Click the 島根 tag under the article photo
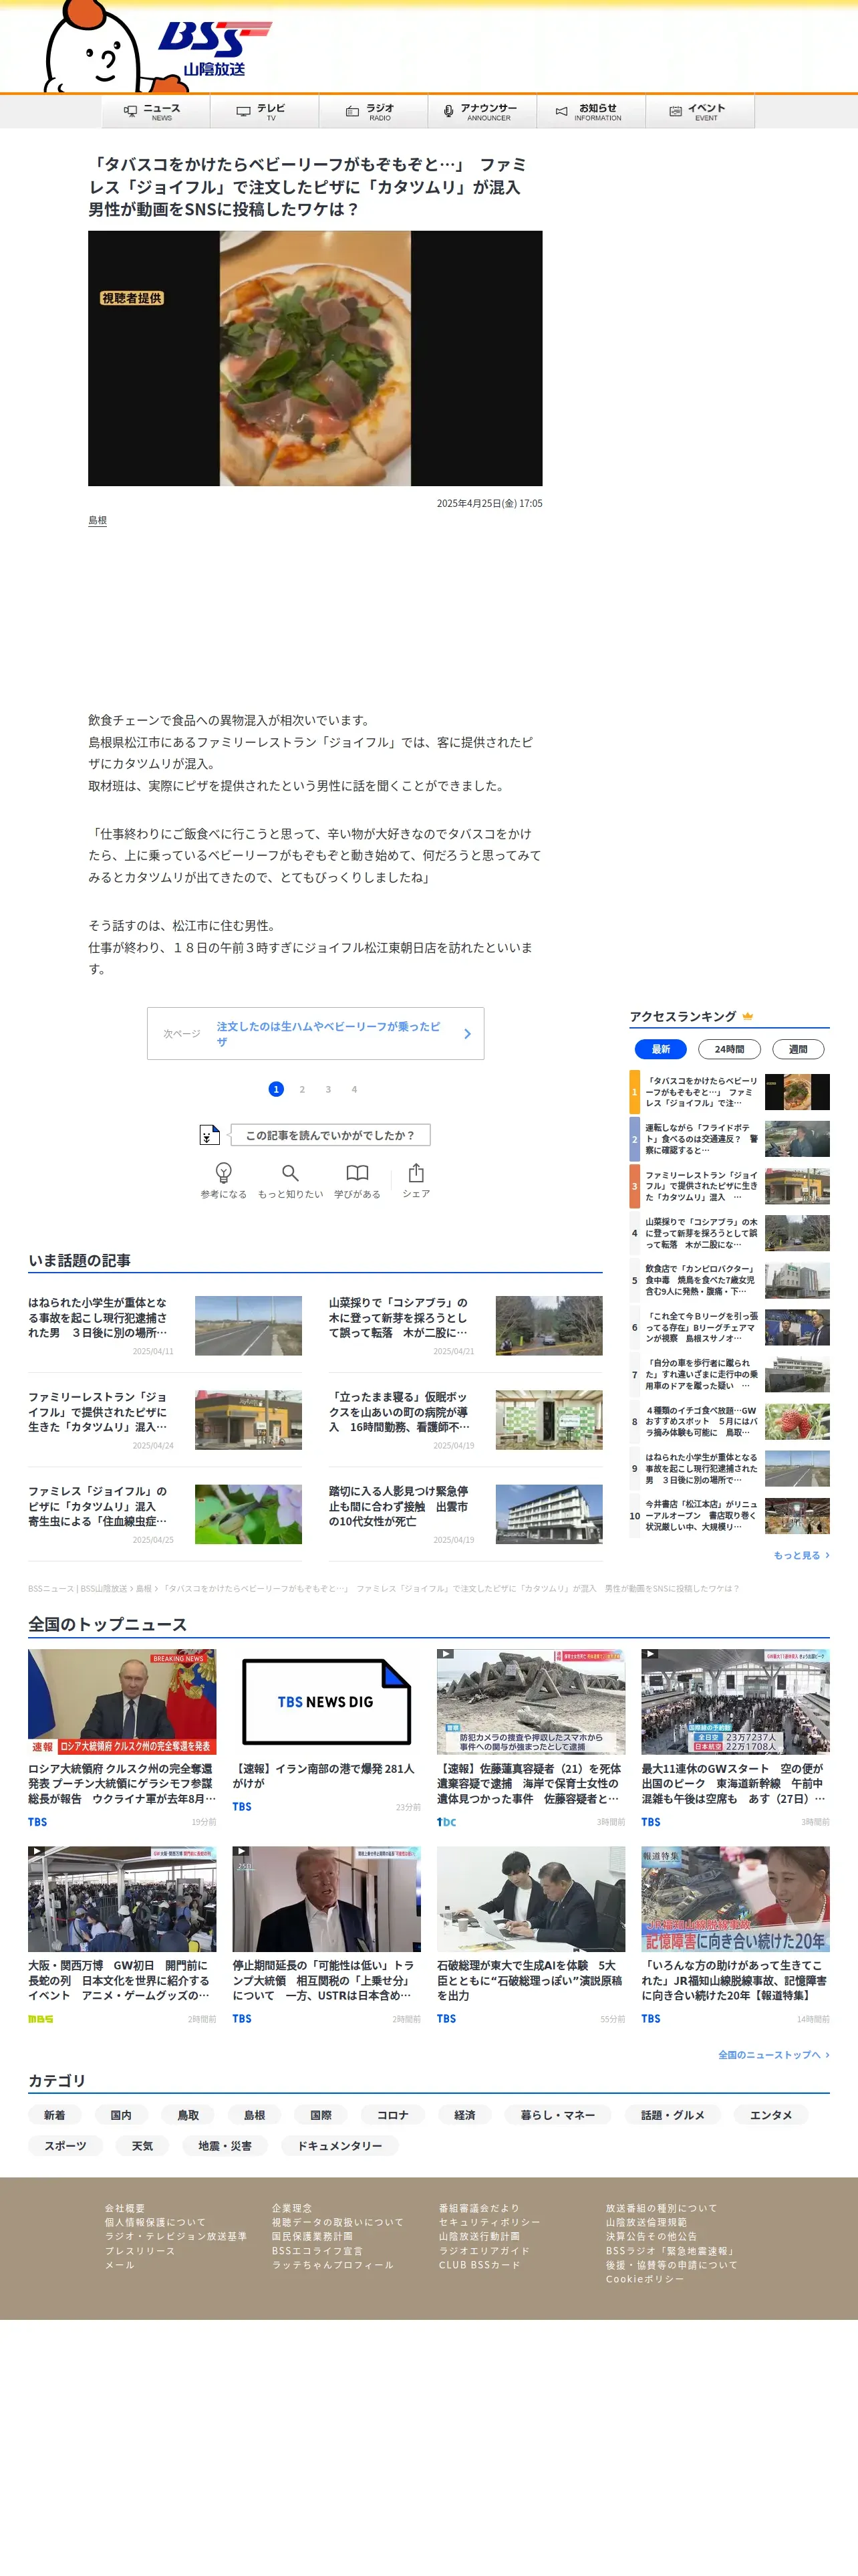The width and height of the screenshot is (858, 2576). [x=97, y=520]
